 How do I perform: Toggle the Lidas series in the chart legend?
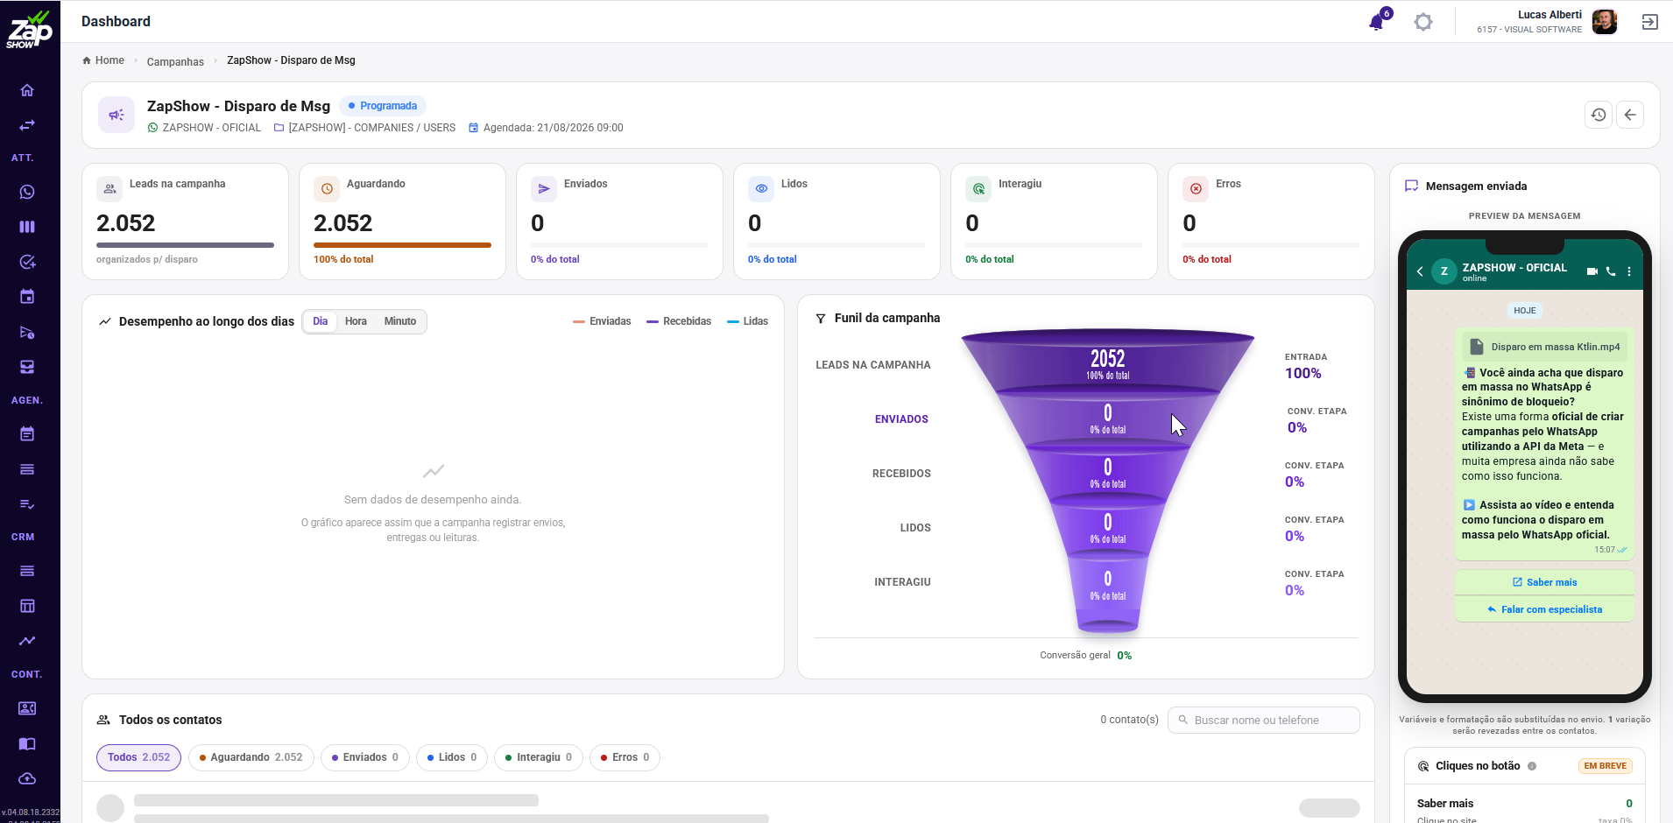pos(747,321)
